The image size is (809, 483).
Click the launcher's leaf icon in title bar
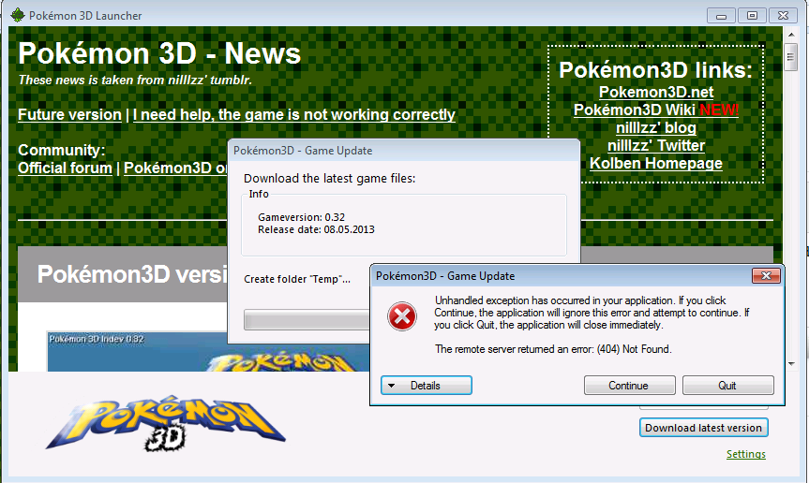click(18, 16)
